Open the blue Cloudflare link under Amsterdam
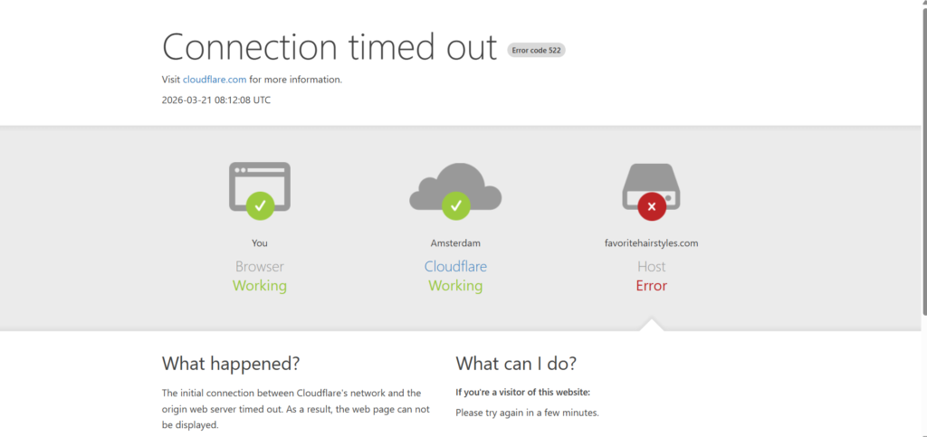Viewport: 927px width, 437px height. (455, 267)
